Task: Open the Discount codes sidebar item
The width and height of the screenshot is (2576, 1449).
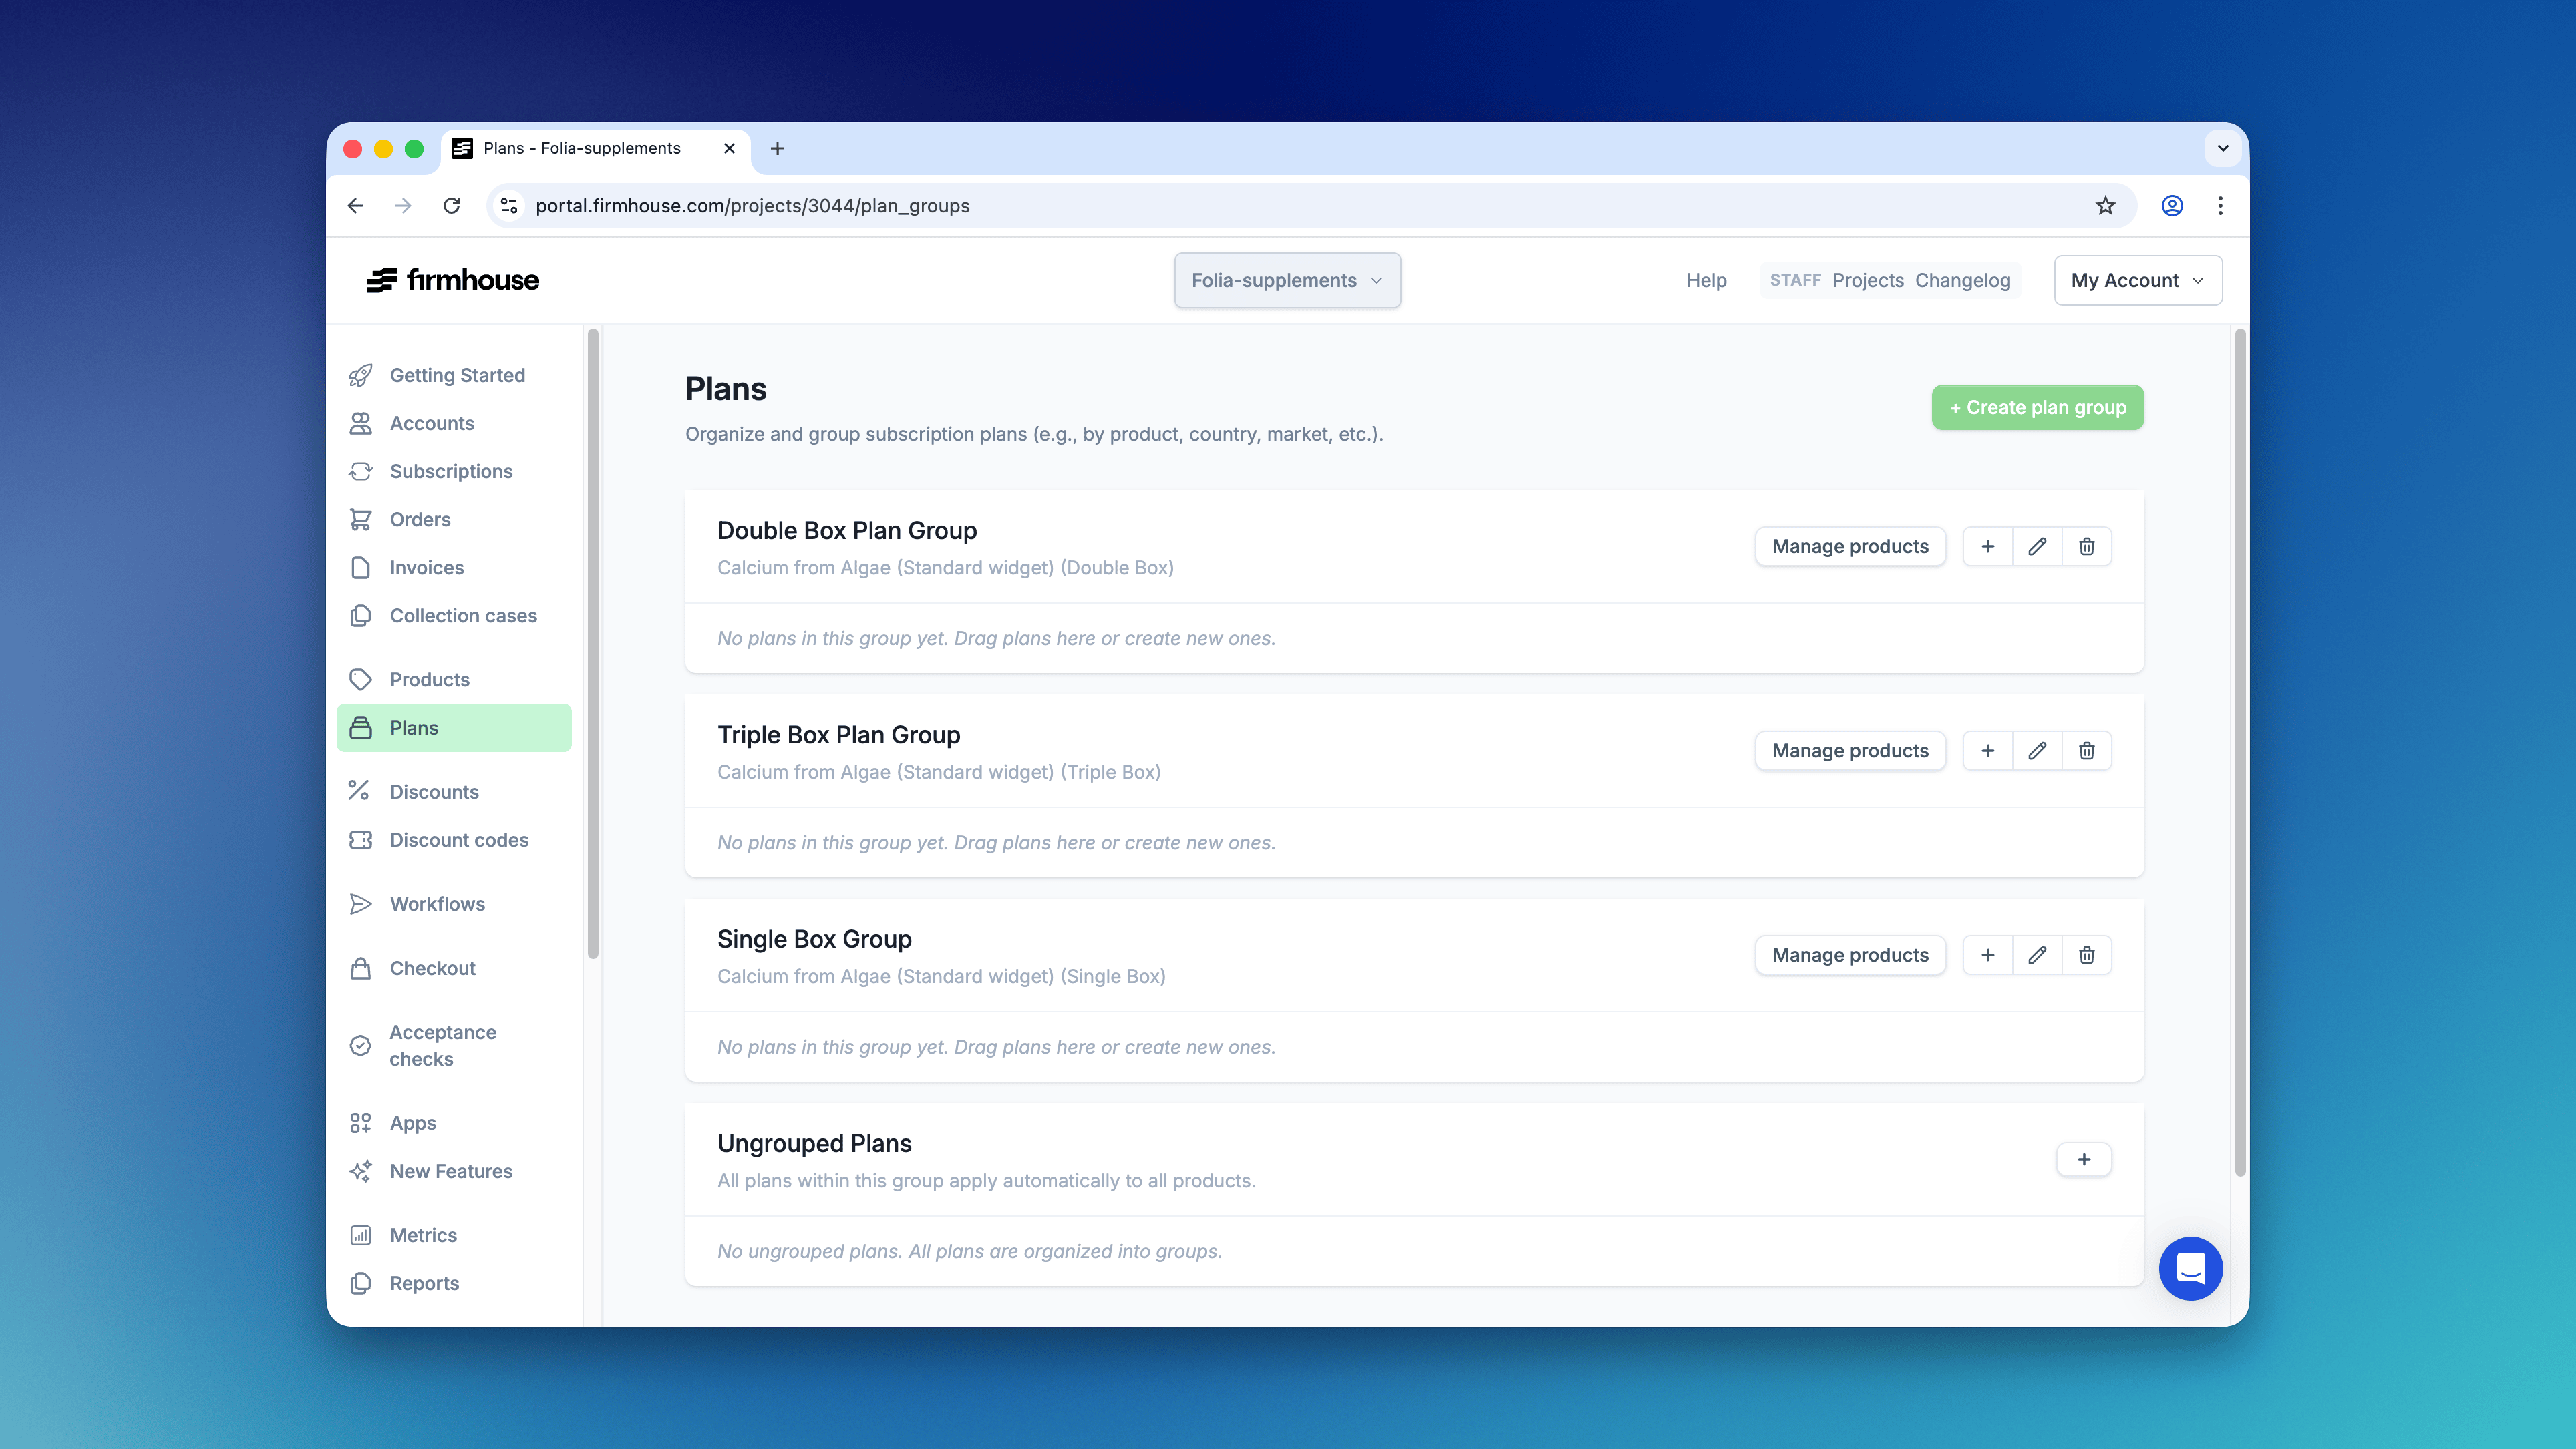Action: 458,841
